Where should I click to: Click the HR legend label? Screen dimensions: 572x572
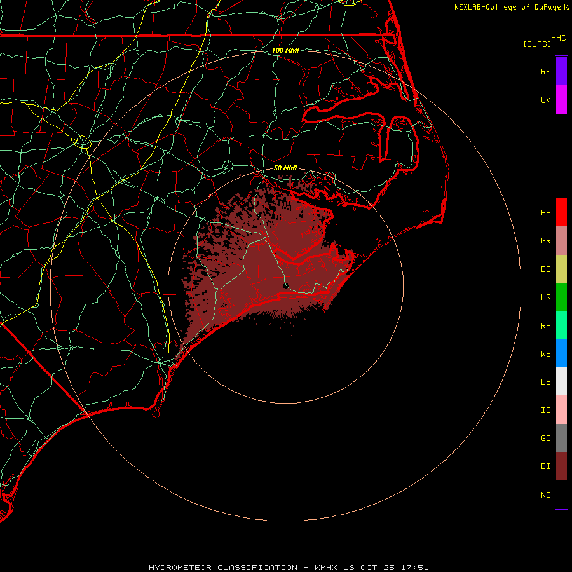tap(546, 297)
